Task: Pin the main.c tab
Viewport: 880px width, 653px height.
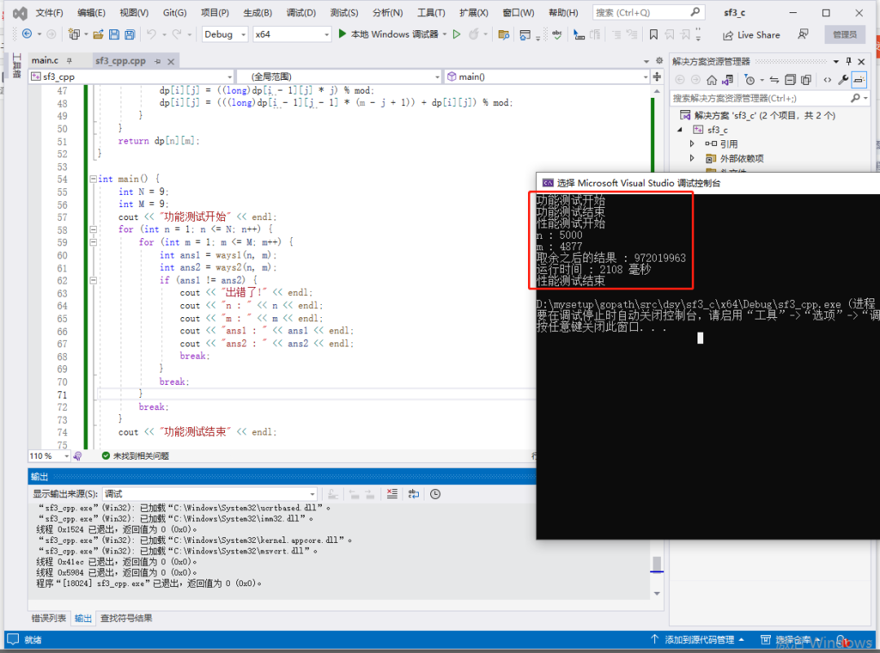Action: pos(69,60)
